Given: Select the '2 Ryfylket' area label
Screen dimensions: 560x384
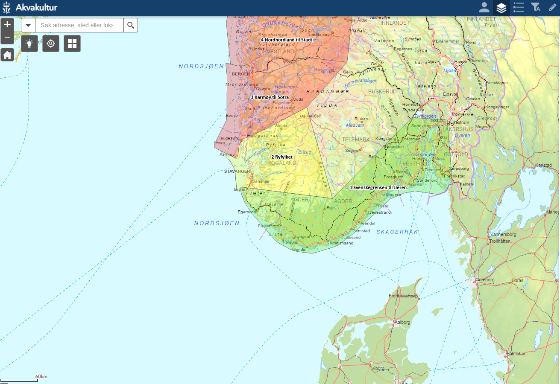Looking at the screenshot, I should point(281,157).
